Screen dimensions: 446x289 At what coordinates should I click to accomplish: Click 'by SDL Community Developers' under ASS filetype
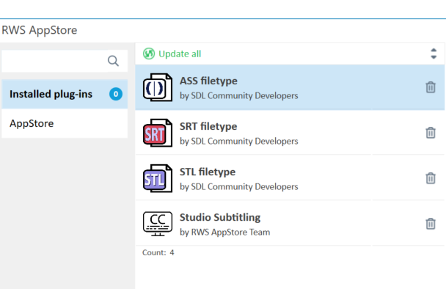pos(239,95)
